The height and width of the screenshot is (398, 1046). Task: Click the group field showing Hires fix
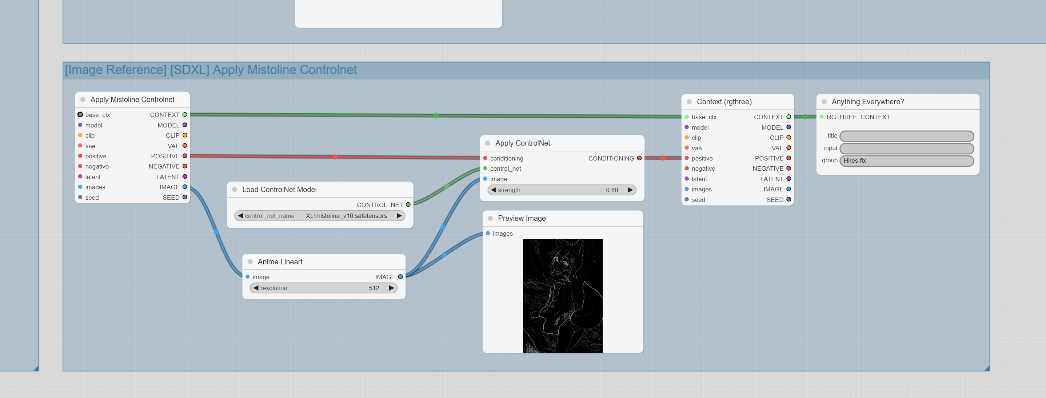pyautogui.click(x=906, y=161)
